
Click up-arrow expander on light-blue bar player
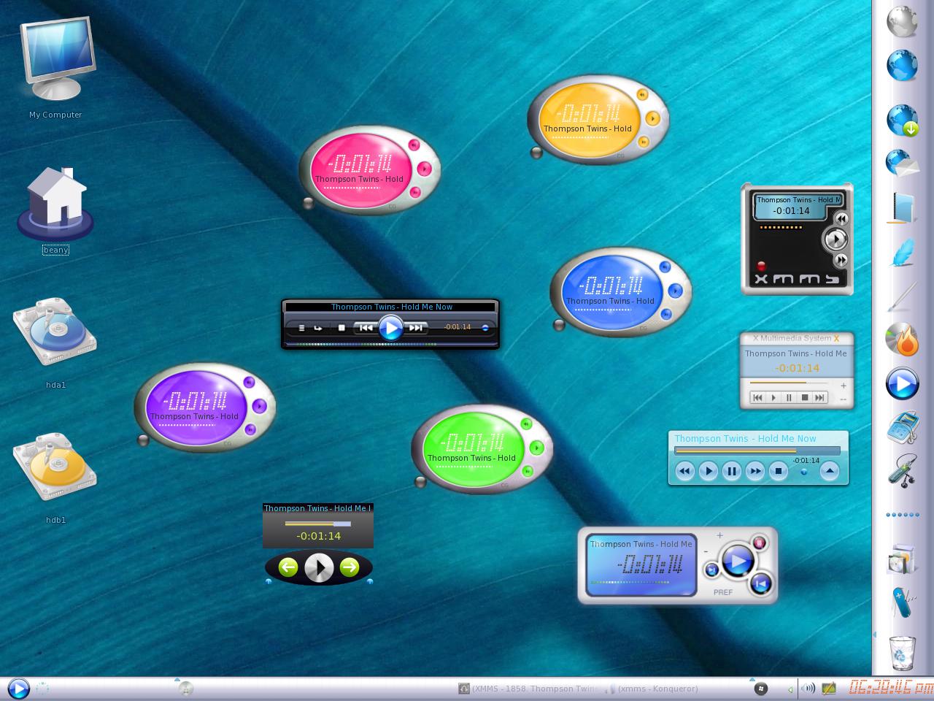click(x=829, y=471)
